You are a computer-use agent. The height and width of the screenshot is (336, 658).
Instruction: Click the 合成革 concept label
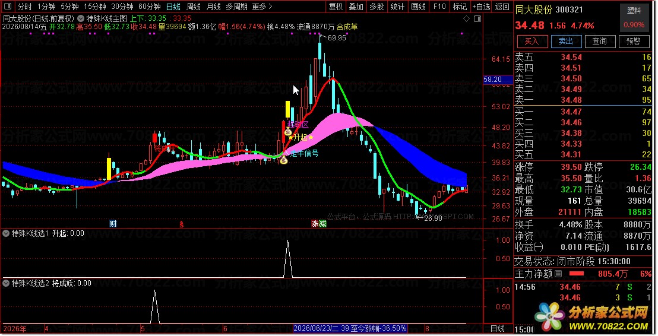click(x=347, y=27)
